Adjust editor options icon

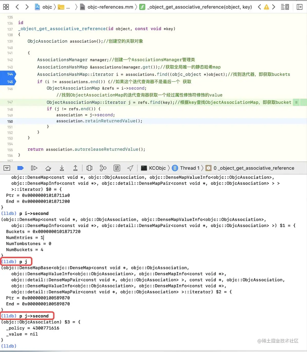[x=285, y=7]
